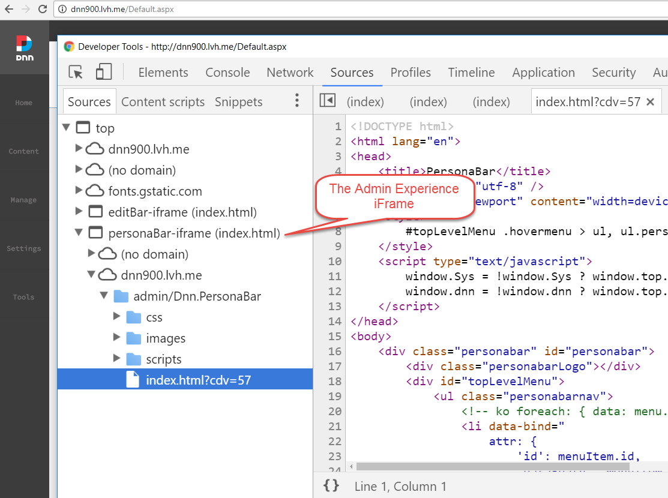This screenshot has width=668, height=498.
Task: Expand the css folder arrow
Action: 116,316
